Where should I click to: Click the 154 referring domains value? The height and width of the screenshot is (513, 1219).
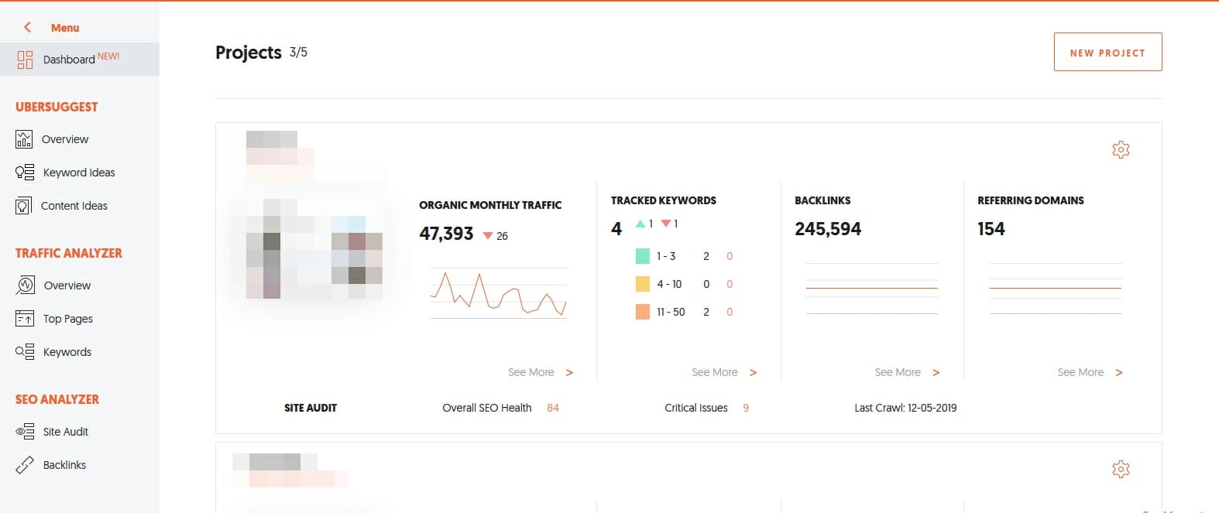(x=991, y=229)
